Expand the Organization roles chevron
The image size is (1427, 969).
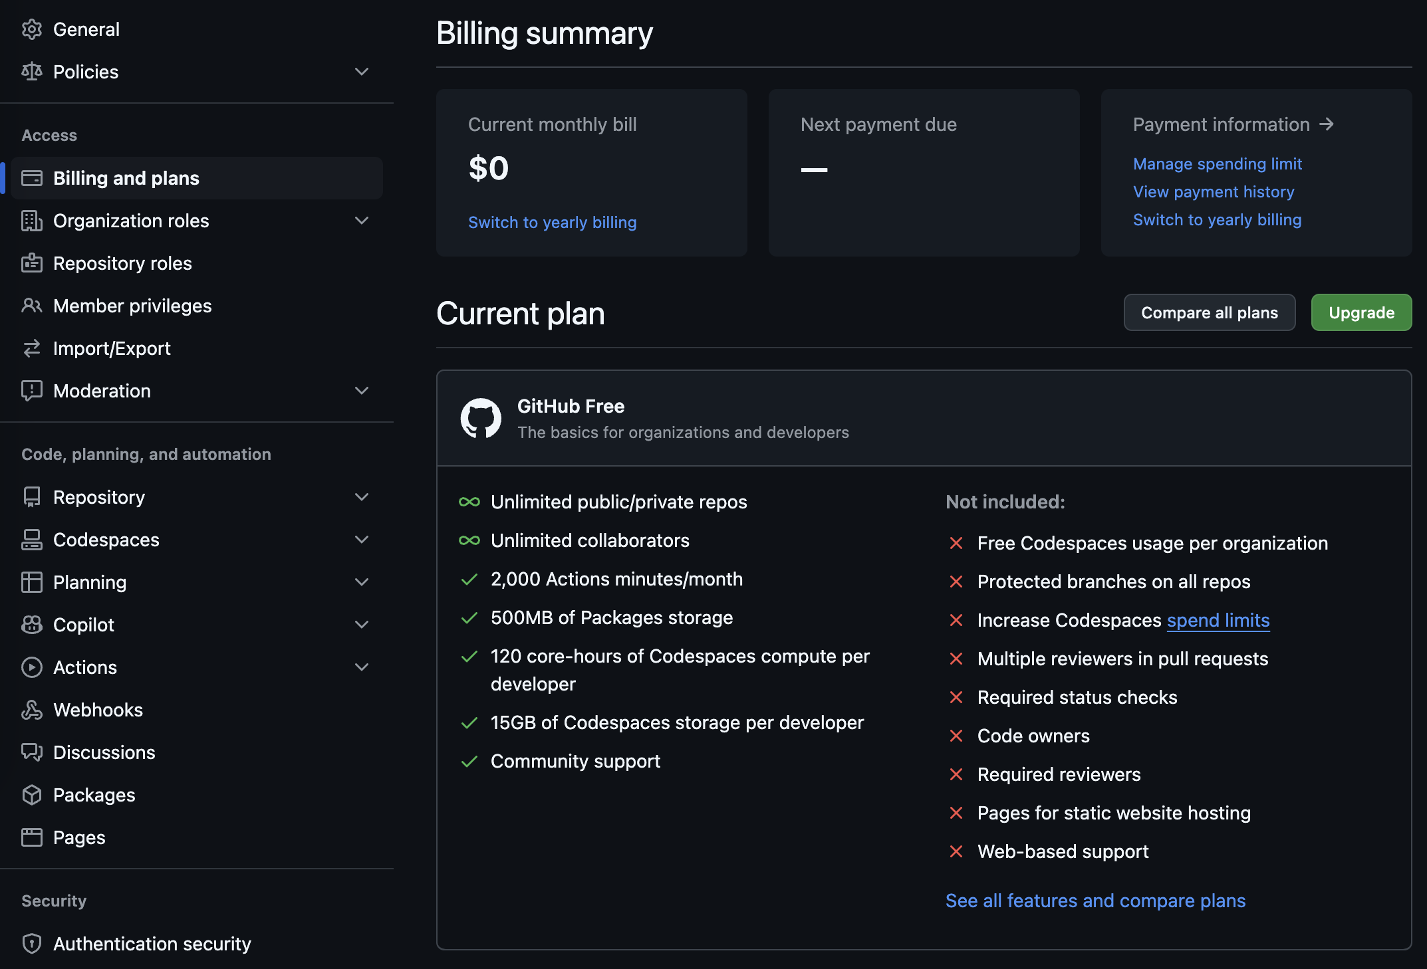click(x=362, y=221)
